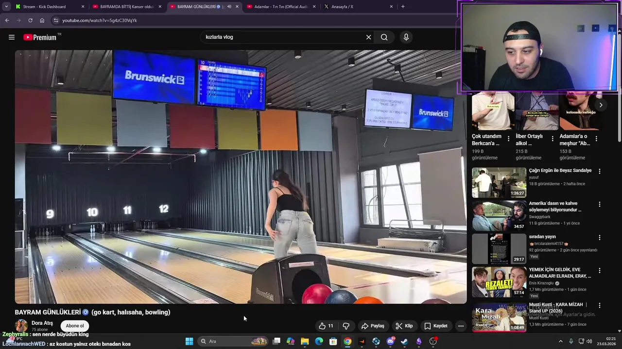Click the address bar URL
Screen dimensions: 622x349
pyautogui.click(x=100, y=20)
